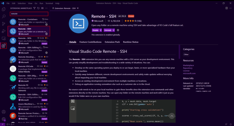Open the Go menu
The height and width of the screenshot is (126, 234).
coord(36,3)
